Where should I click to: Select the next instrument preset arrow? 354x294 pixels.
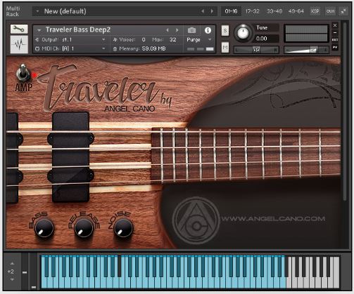[177, 30]
